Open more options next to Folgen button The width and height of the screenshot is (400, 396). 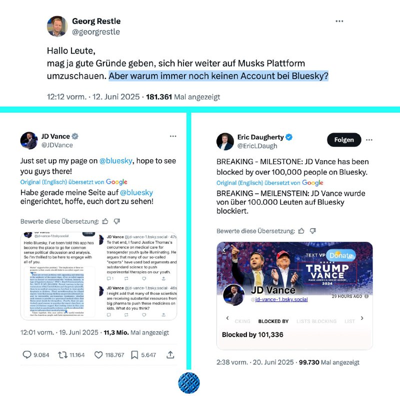(369, 140)
